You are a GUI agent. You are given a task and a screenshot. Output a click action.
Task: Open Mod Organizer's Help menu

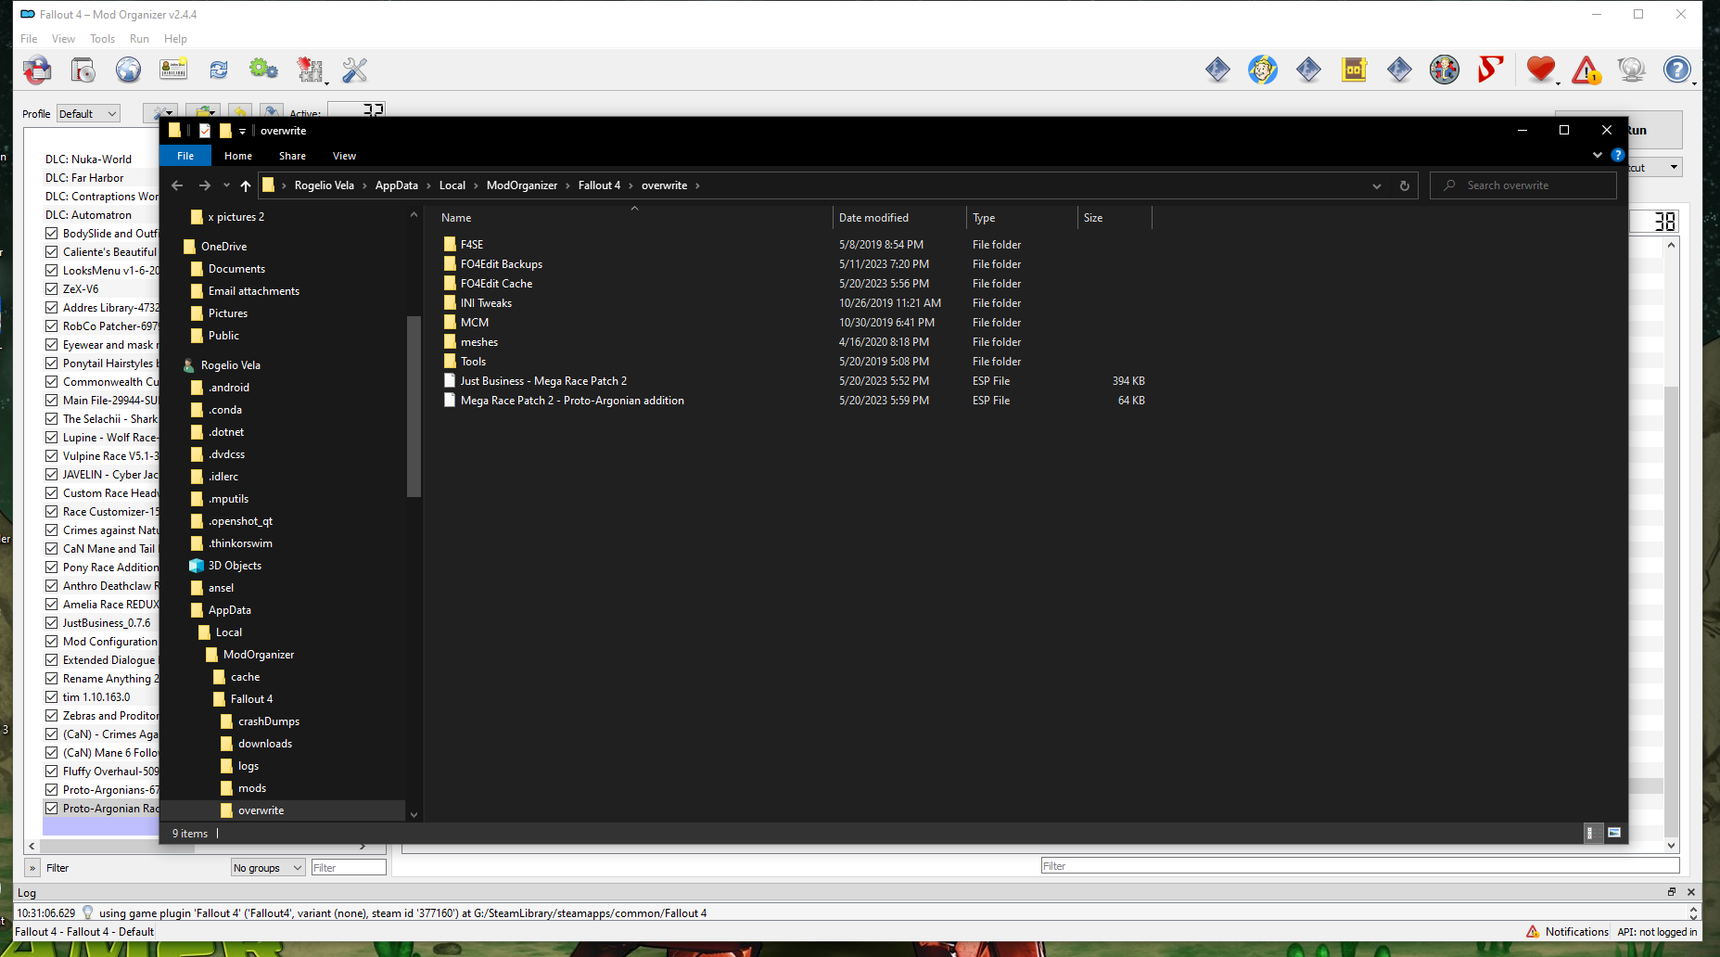click(175, 39)
